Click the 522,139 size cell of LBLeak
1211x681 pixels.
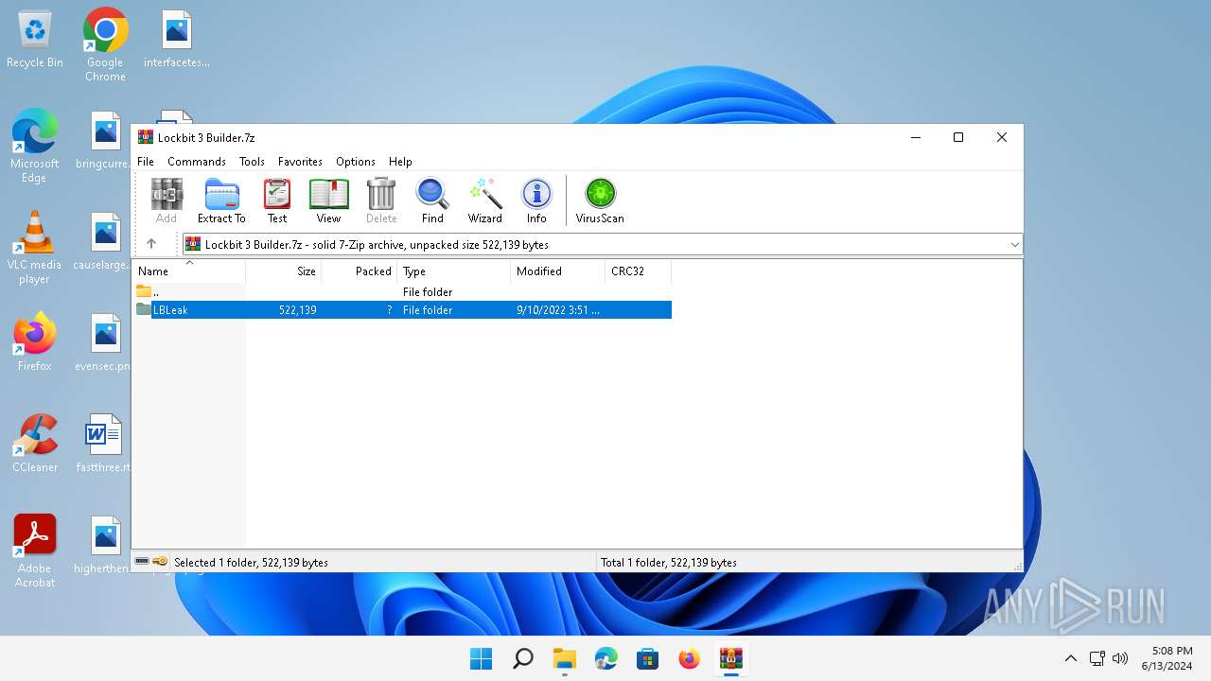(298, 310)
